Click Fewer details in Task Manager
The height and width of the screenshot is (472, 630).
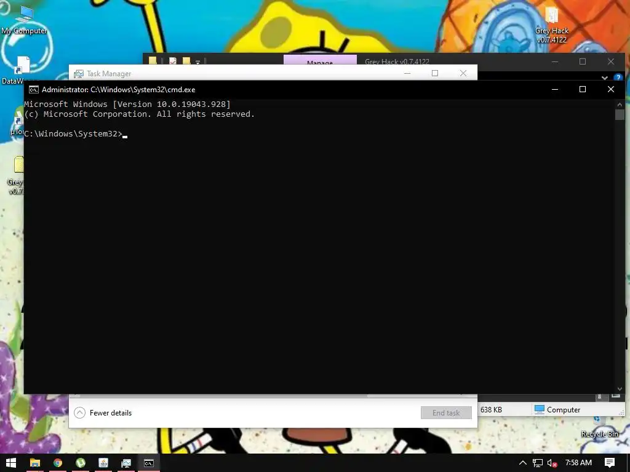pos(103,412)
